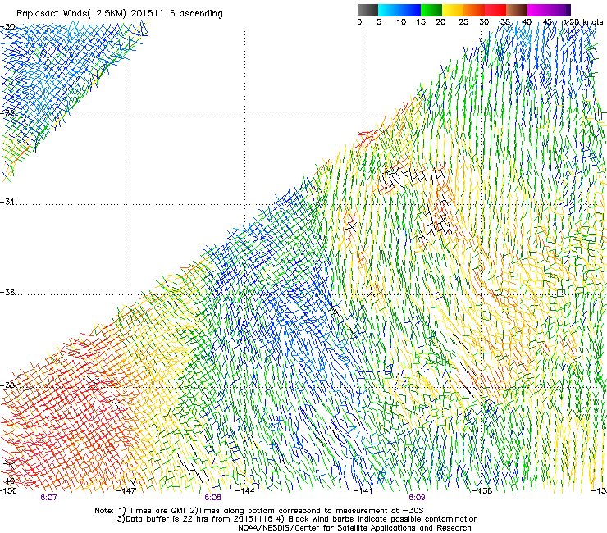Image resolution: width=607 pixels, height=533 pixels.
Task: Click the '-141' longitude axis label
Action: tap(363, 491)
